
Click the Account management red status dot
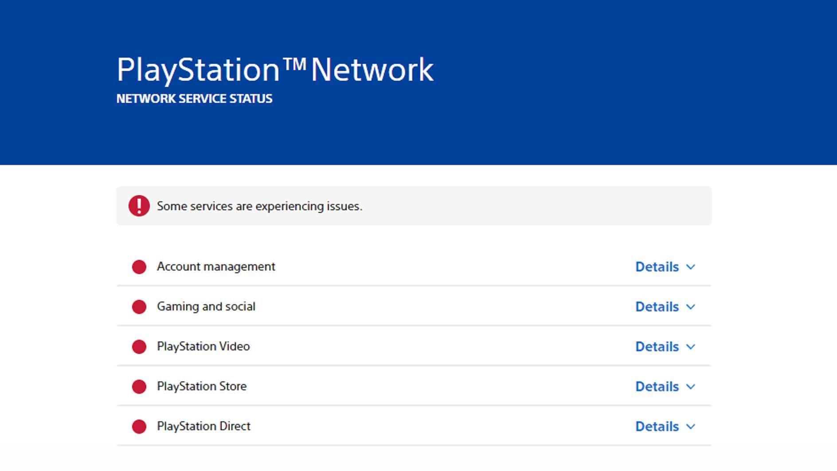pos(139,267)
